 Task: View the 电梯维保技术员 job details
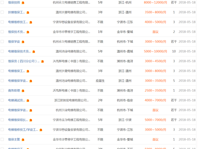pos(19,52)
